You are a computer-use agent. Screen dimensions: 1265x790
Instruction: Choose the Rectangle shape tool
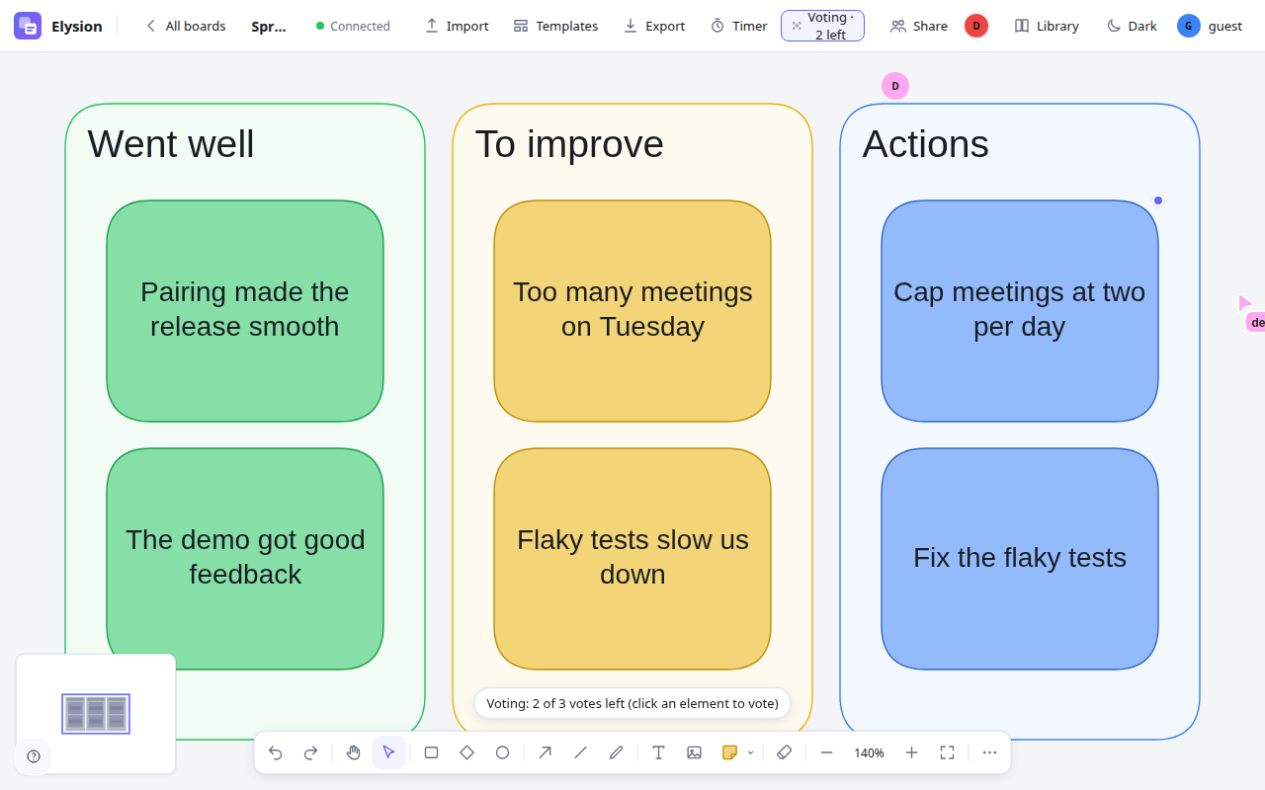click(432, 752)
